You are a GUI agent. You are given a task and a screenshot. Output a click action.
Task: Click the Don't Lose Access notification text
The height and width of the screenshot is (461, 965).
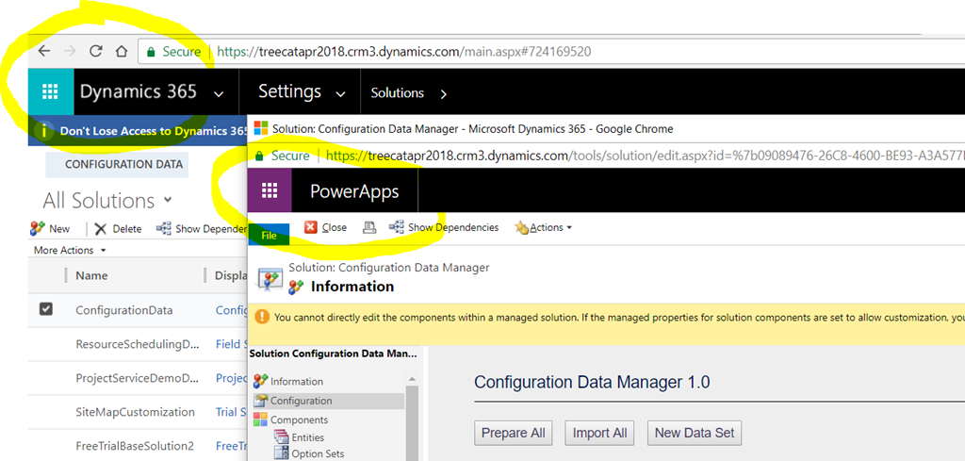pos(154,131)
